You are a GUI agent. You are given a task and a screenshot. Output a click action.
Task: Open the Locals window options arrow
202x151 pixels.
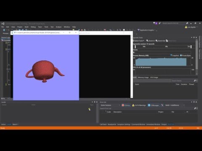[x=92, y=102]
